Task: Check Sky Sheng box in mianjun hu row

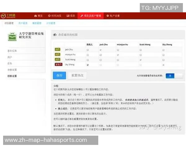Action: pos(163,55)
